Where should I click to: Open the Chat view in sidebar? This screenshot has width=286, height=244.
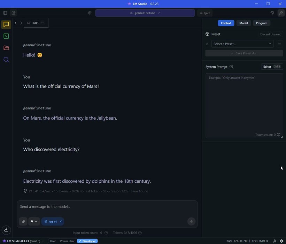(x=6, y=24)
